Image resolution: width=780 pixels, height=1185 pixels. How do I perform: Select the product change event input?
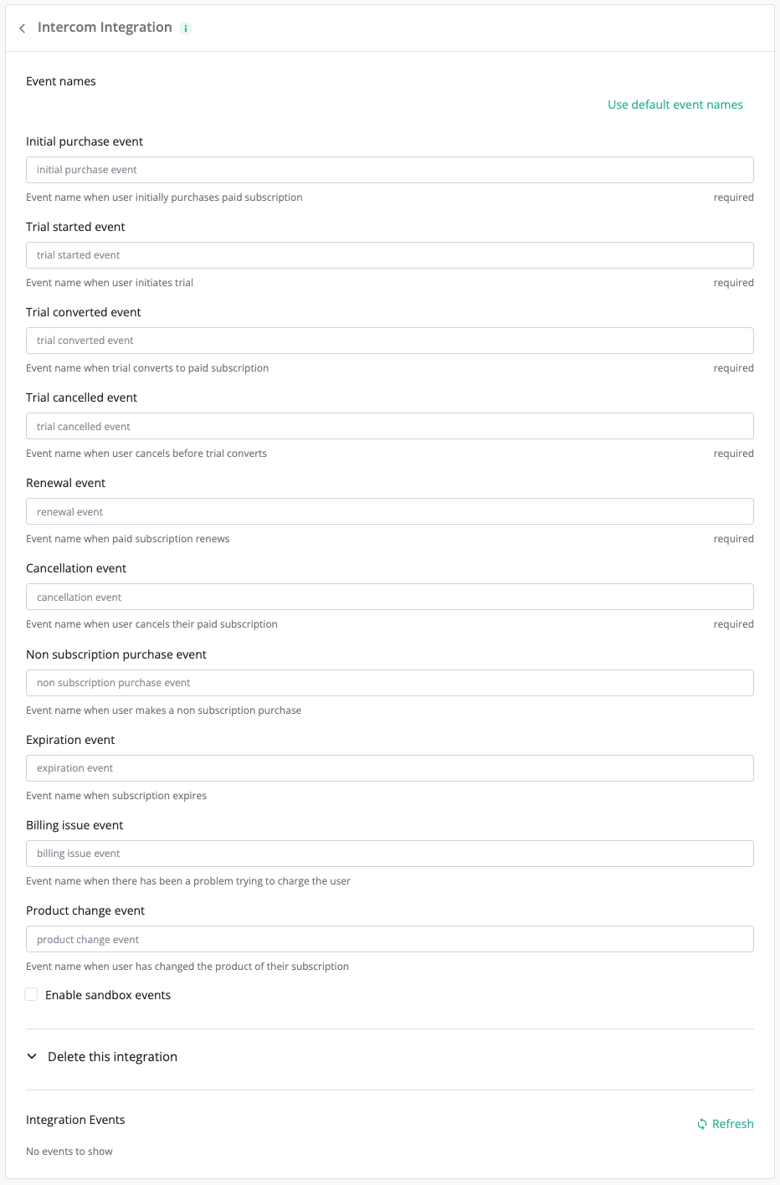pos(390,939)
